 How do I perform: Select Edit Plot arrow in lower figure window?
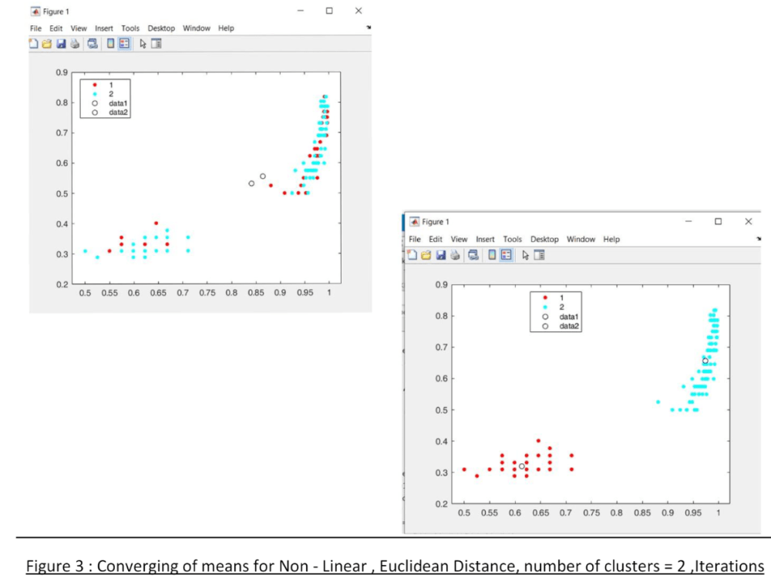pyautogui.click(x=525, y=254)
